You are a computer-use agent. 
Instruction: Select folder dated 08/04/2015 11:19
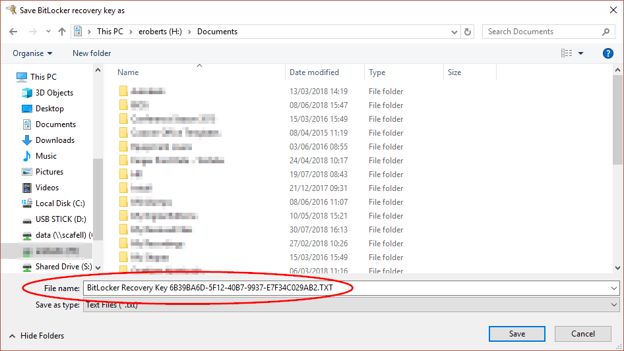click(x=261, y=133)
